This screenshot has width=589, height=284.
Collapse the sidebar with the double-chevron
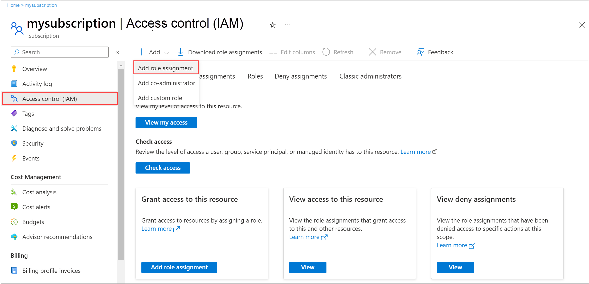pyautogui.click(x=117, y=52)
